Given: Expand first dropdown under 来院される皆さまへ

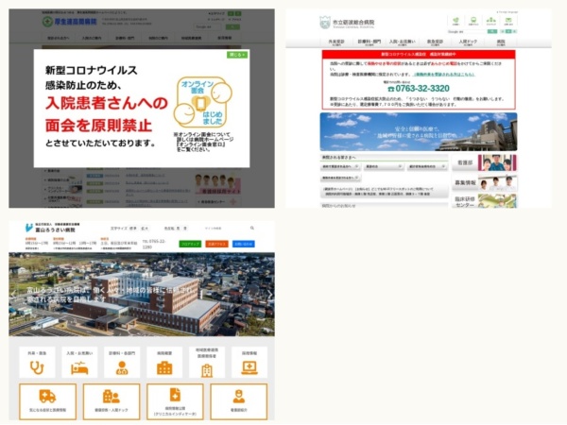Looking at the screenshot, I should pyautogui.click(x=340, y=166).
